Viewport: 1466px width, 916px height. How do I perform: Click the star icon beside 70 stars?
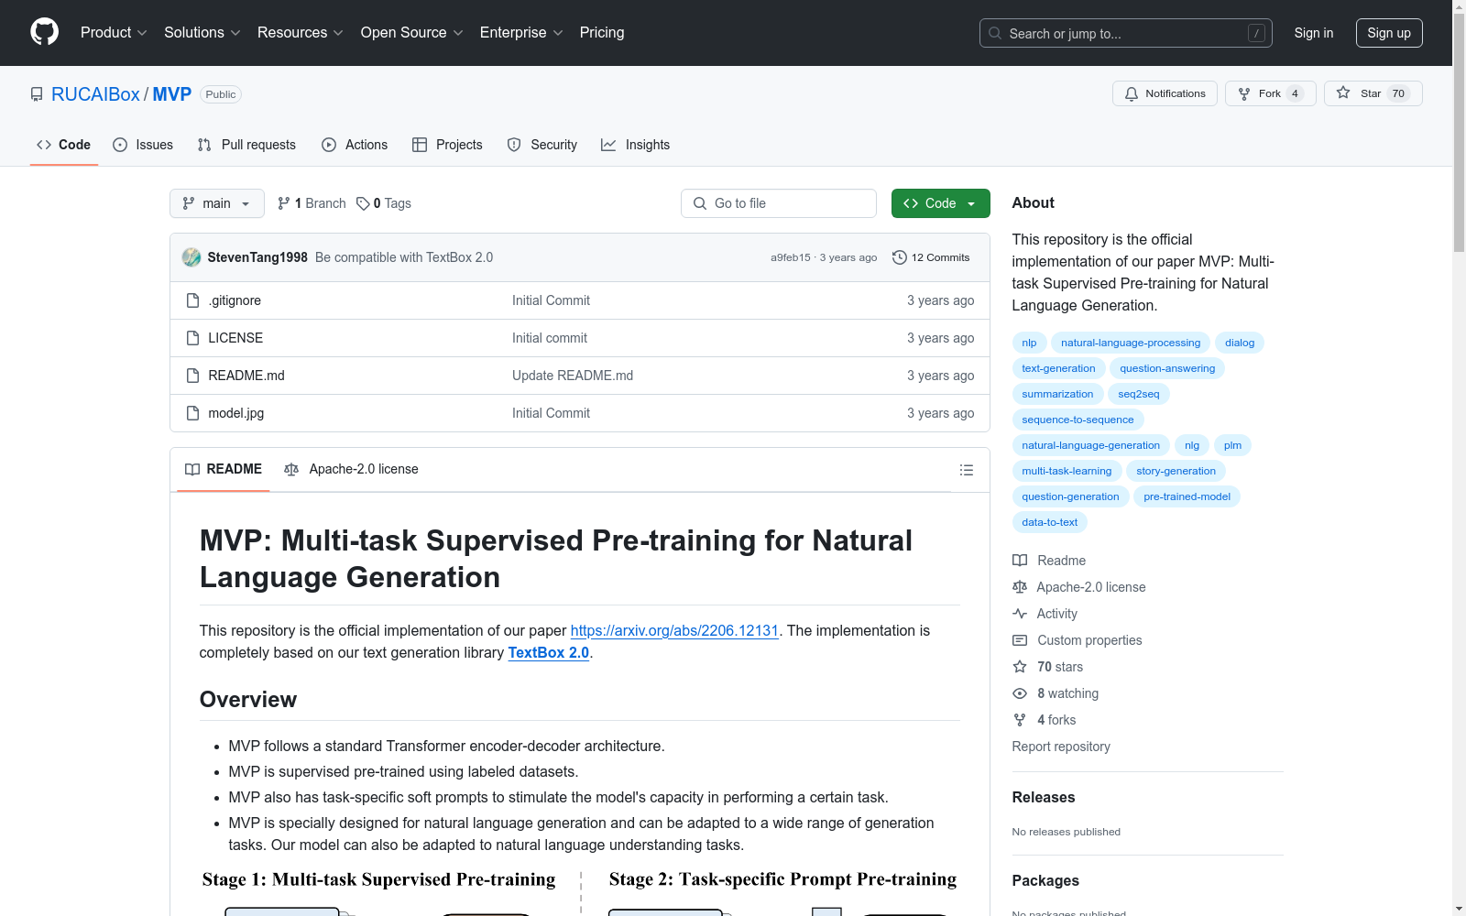click(x=1020, y=667)
